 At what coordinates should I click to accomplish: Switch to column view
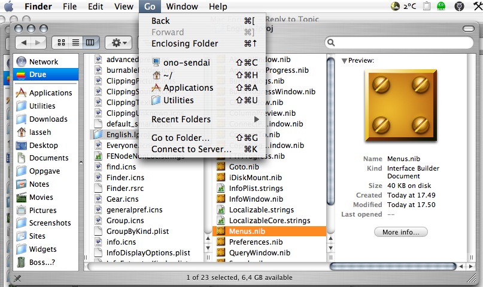pyautogui.click(x=90, y=42)
